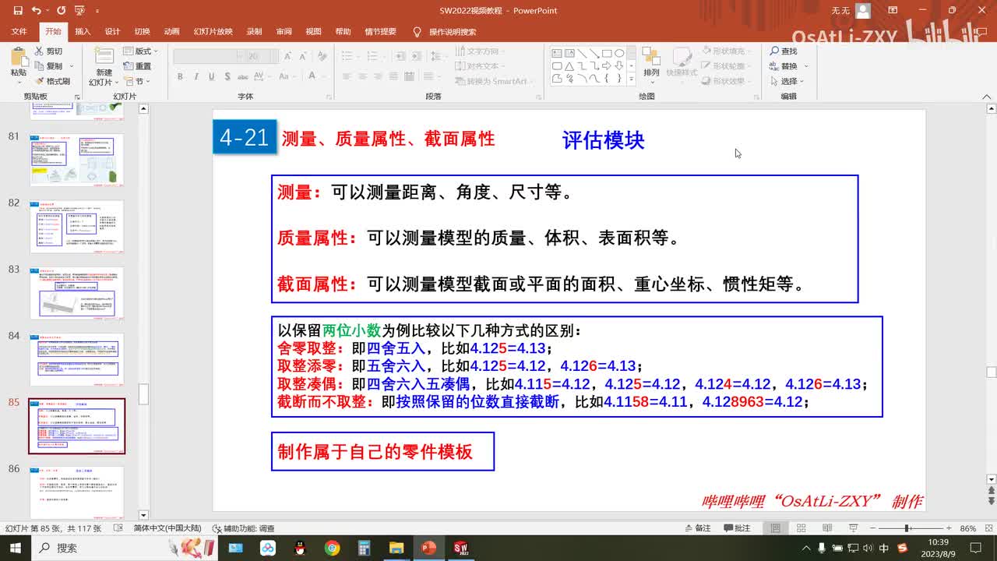Toggle the Comments (批注) pane
Viewport: 997px width, 561px height.
(x=737, y=528)
